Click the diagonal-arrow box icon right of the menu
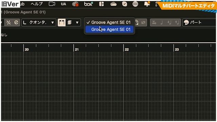The image size is (217, 122). pos(143,23)
